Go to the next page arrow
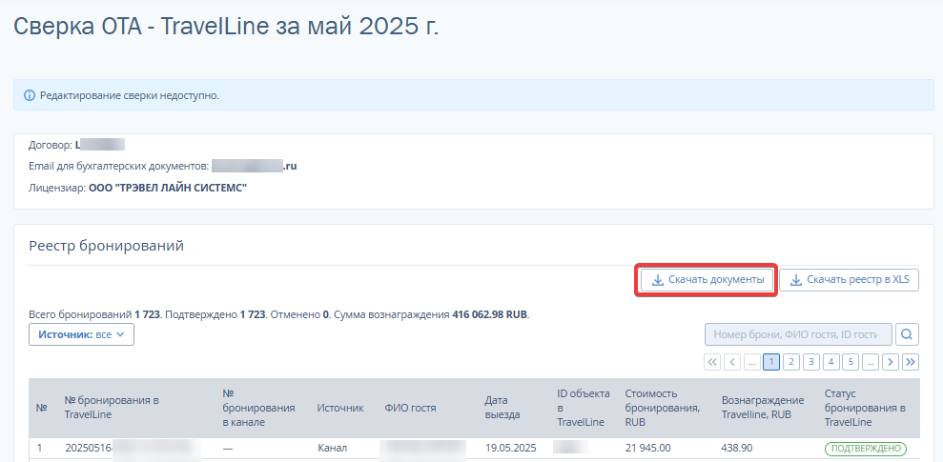 point(891,362)
